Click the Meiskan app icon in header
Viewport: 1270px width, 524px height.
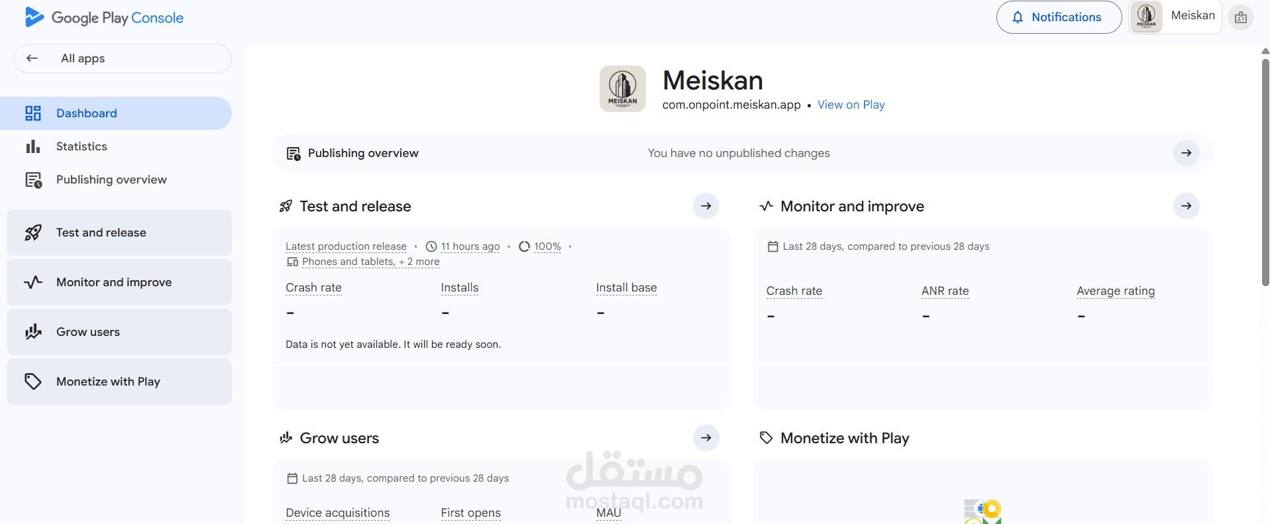(x=623, y=89)
